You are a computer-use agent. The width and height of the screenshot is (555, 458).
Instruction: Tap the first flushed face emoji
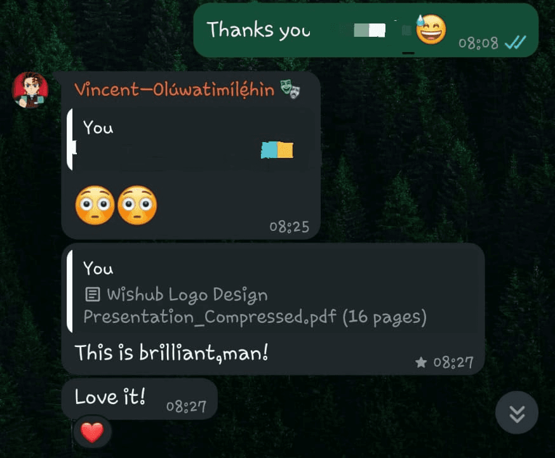pyautogui.click(x=95, y=205)
